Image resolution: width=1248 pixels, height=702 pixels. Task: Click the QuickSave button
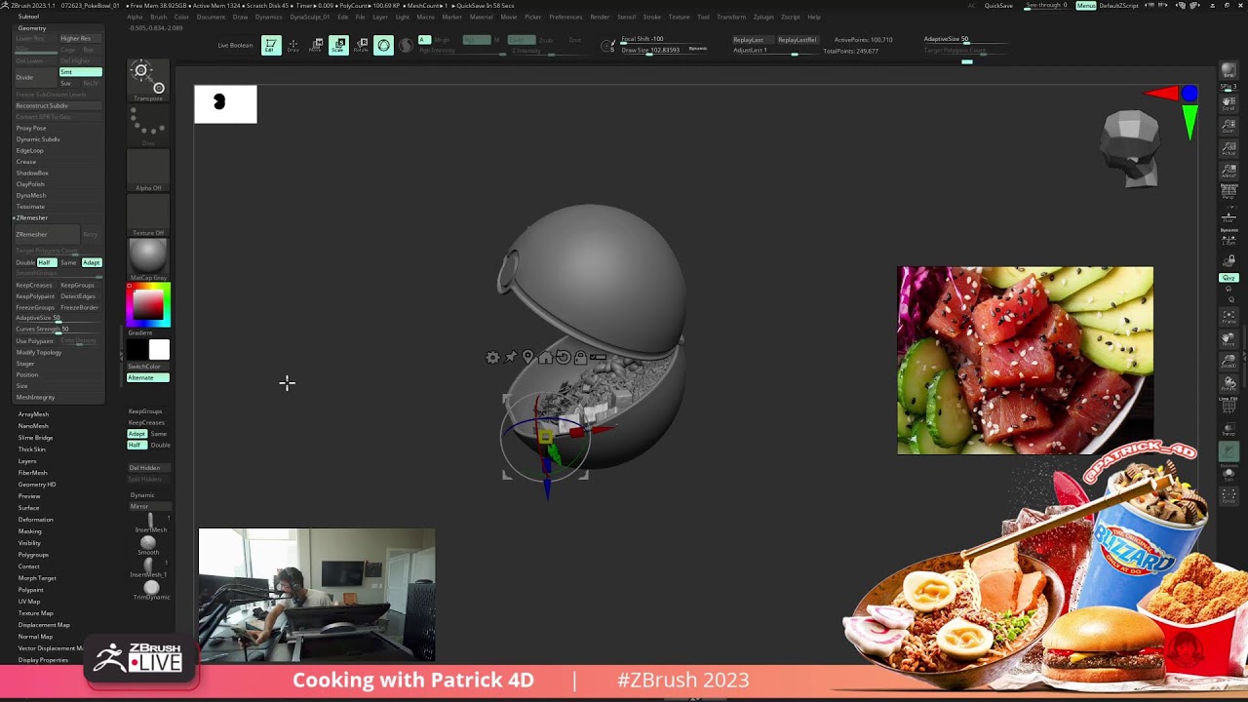tap(997, 6)
